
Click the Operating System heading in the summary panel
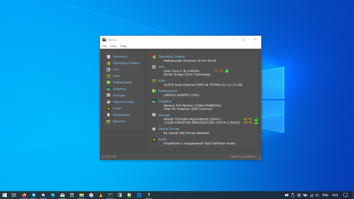point(172,56)
